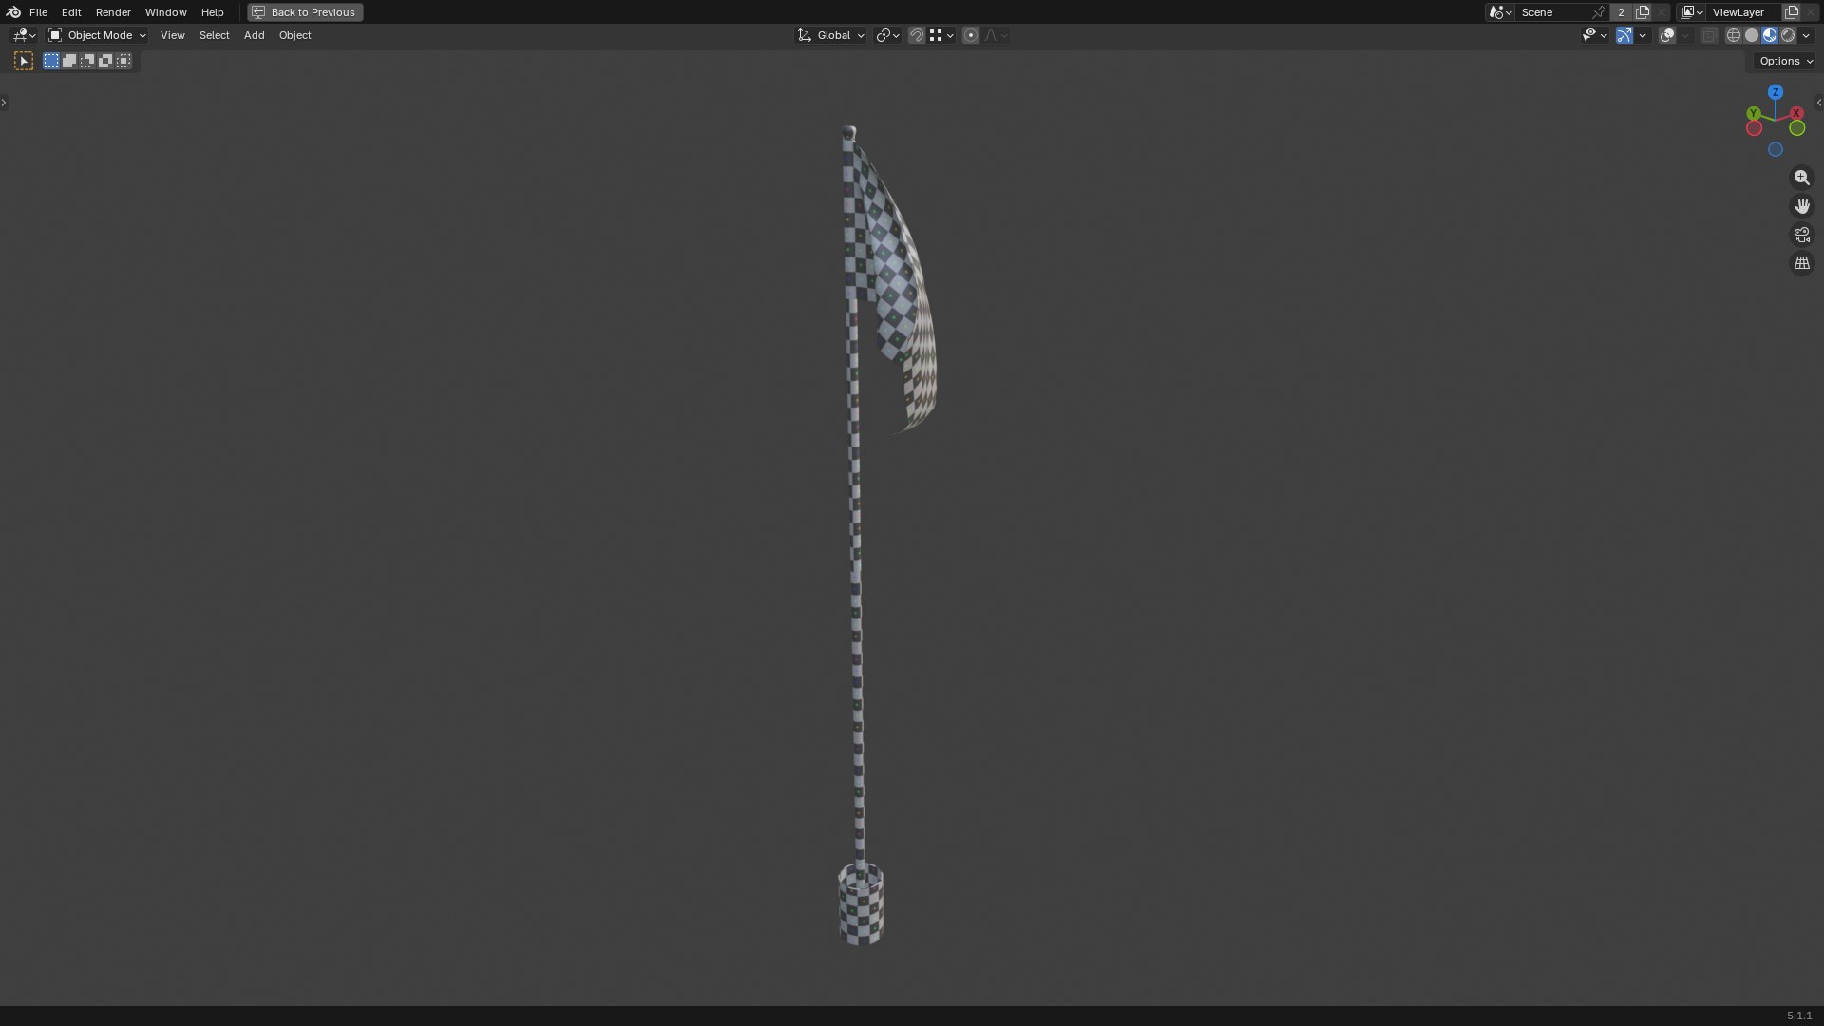This screenshot has width=1824, height=1026.
Task: Toggle the camera view icon
Action: click(1801, 235)
